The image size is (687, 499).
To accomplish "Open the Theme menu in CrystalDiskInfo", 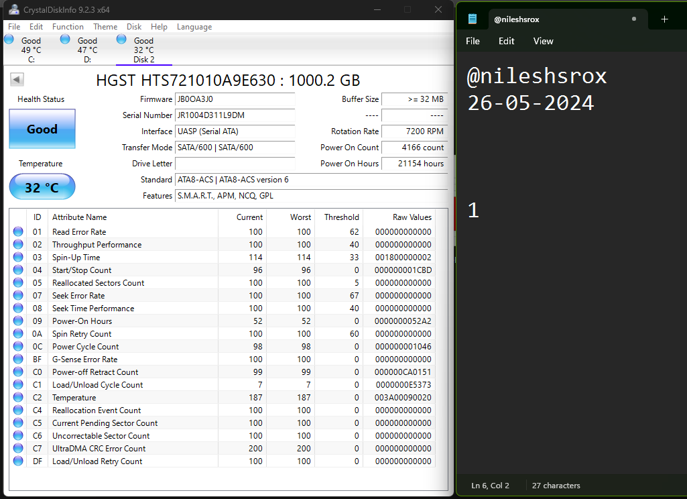I will [x=105, y=27].
